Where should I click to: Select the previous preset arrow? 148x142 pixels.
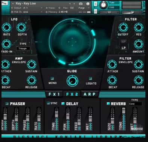70,4
